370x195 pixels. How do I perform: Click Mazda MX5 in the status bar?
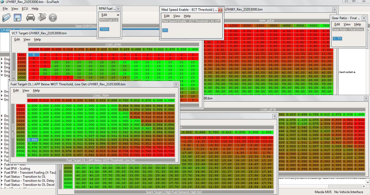pyautogui.click(x=323, y=192)
